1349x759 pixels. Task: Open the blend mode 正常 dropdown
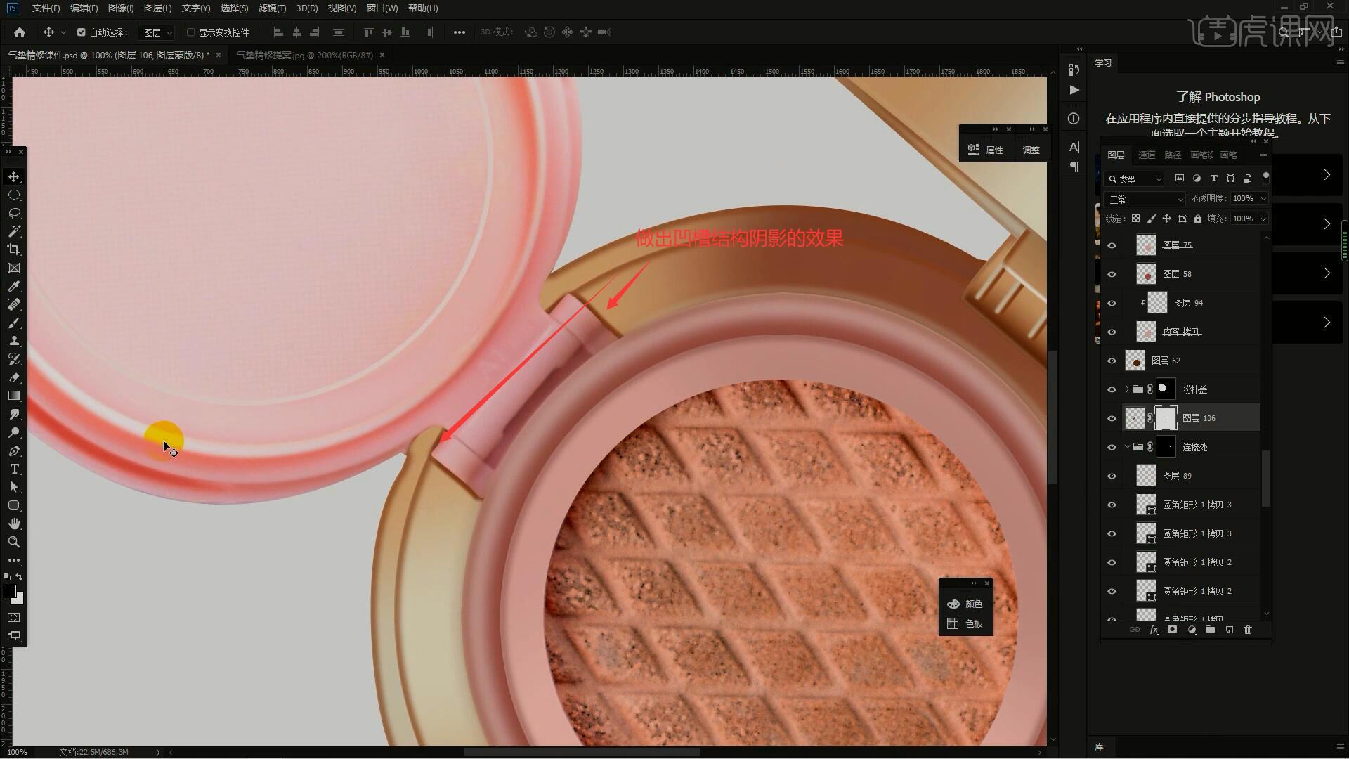[1145, 200]
